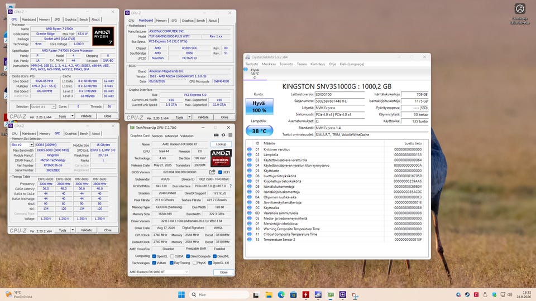
Task: Open File Explorer from the taskbar
Action: pyautogui.click(x=269, y=294)
